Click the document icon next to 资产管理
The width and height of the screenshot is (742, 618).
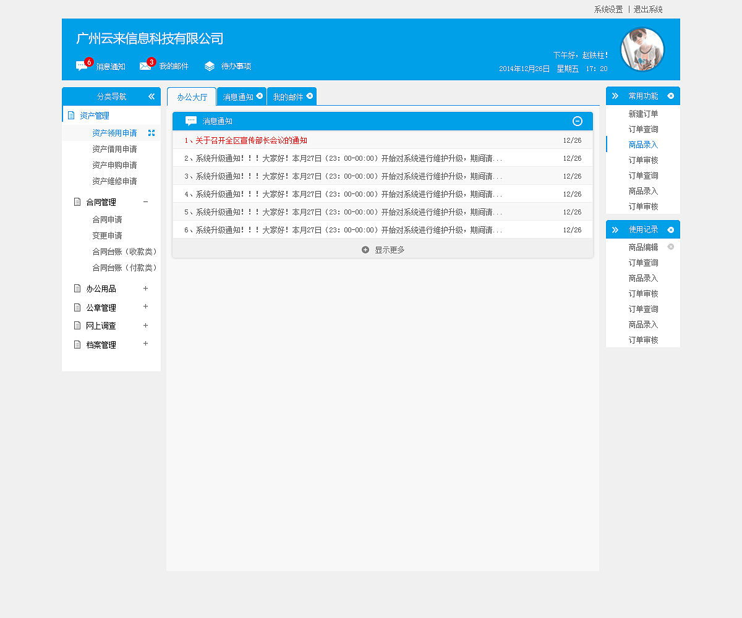[x=70, y=115]
